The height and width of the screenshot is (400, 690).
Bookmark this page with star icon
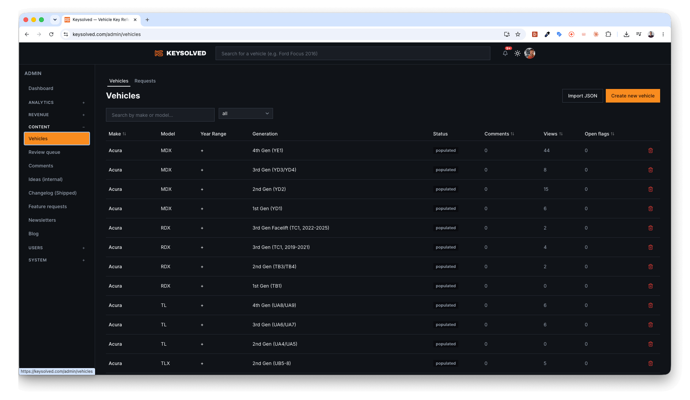[518, 34]
